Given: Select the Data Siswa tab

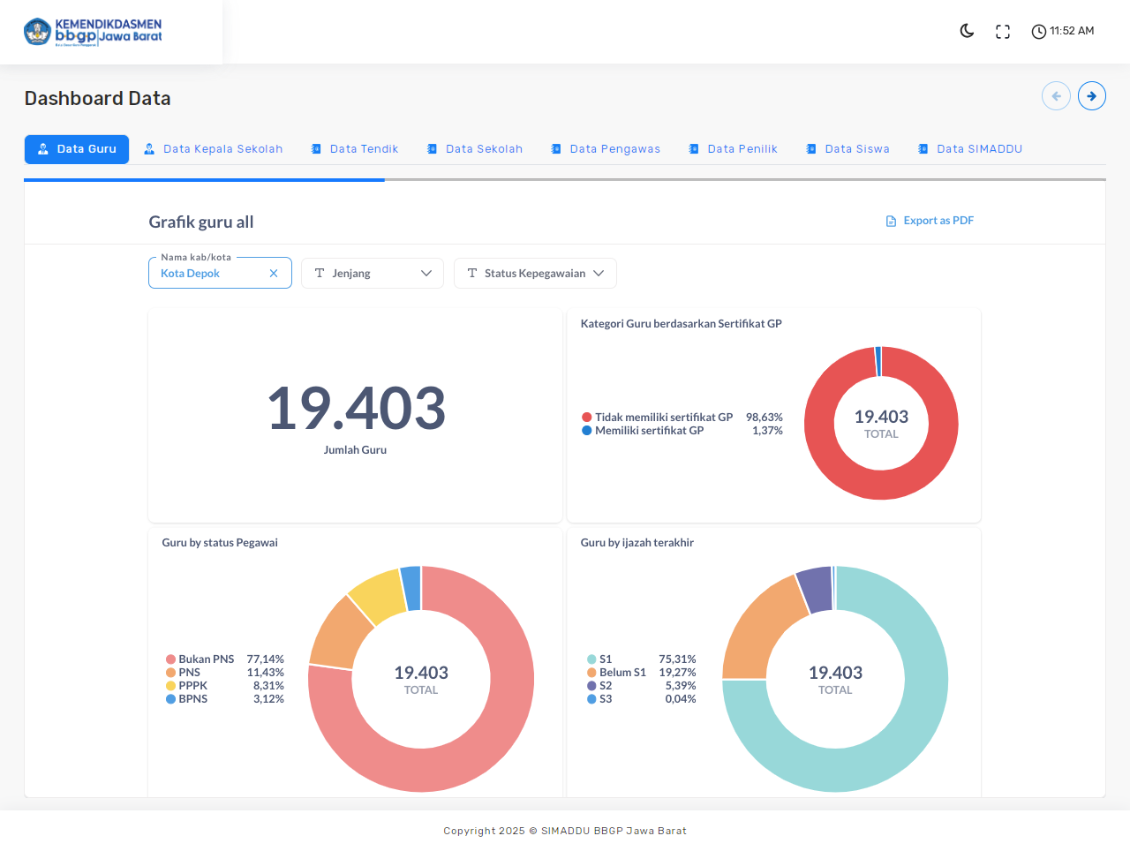Looking at the screenshot, I should (847, 149).
